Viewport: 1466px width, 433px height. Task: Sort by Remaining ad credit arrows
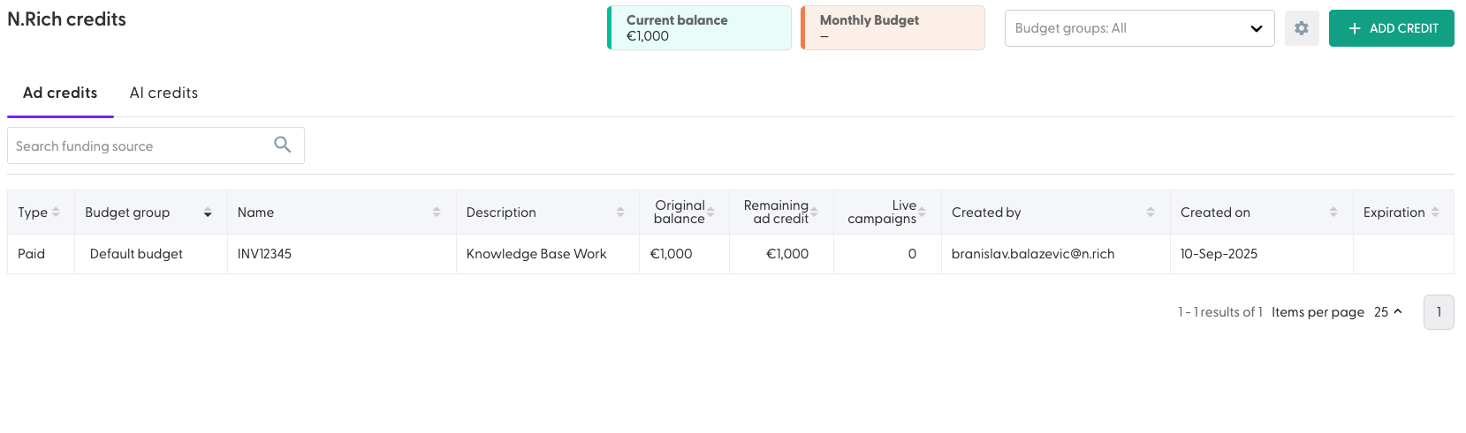[x=814, y=212]
